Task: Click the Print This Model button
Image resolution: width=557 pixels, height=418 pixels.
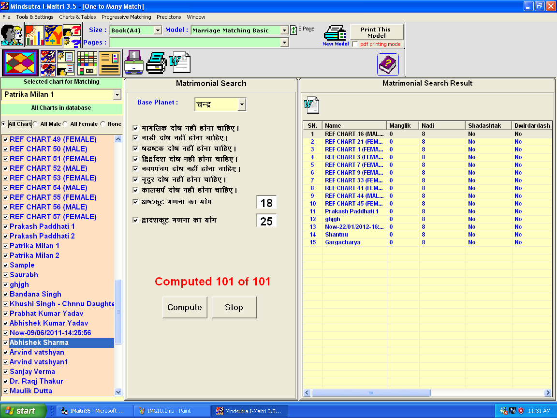Action: [x=377, y=32]
